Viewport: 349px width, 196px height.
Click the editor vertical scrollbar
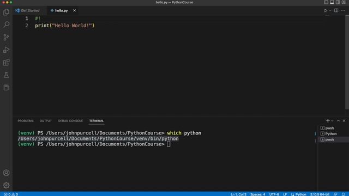point(347,62)
